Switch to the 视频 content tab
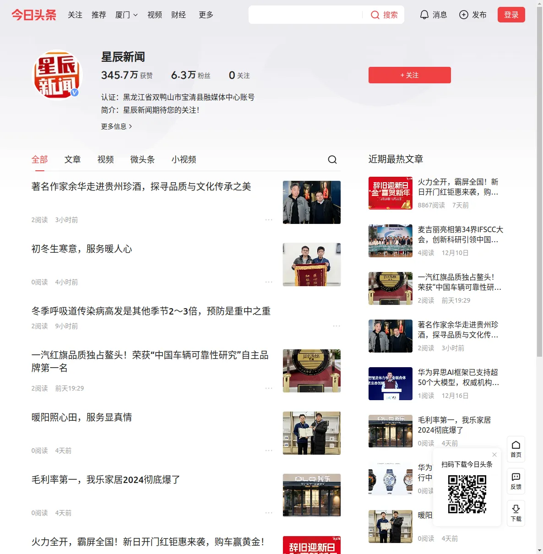This screenshot has width=543, height=554. tap(106, 160)
